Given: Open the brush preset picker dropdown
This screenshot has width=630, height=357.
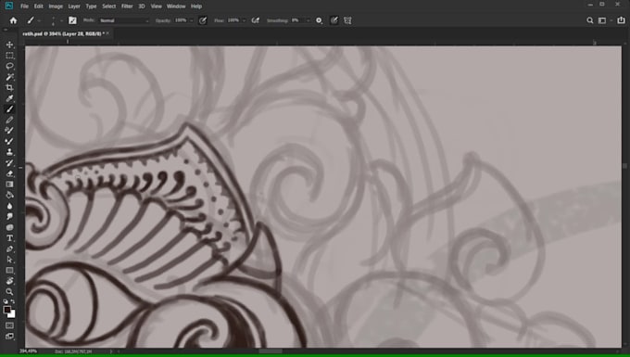Looking at the screenshot, I should point(61,20).
